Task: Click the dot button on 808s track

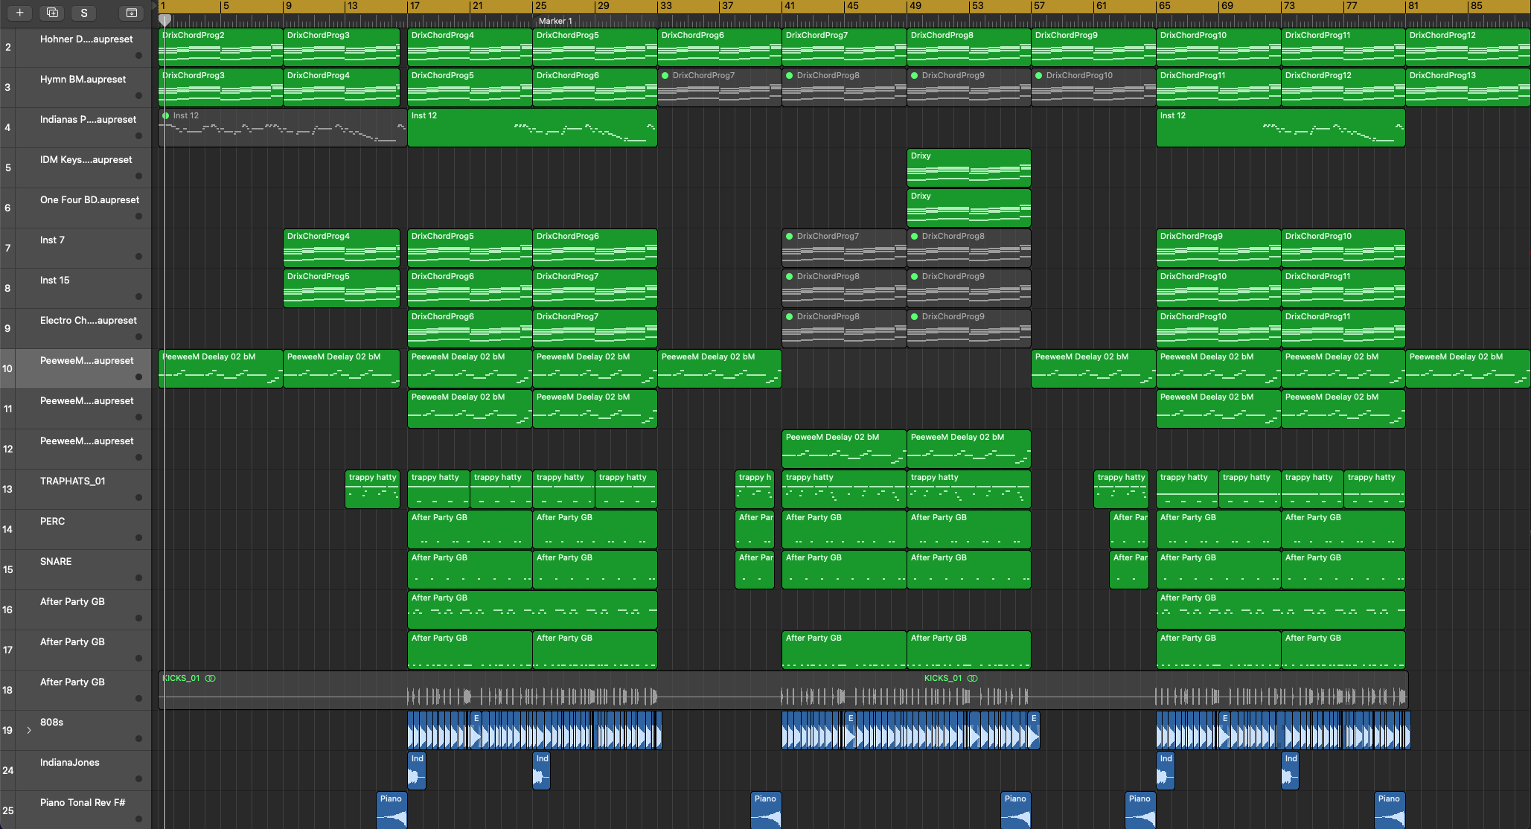Action: (138, 739)
